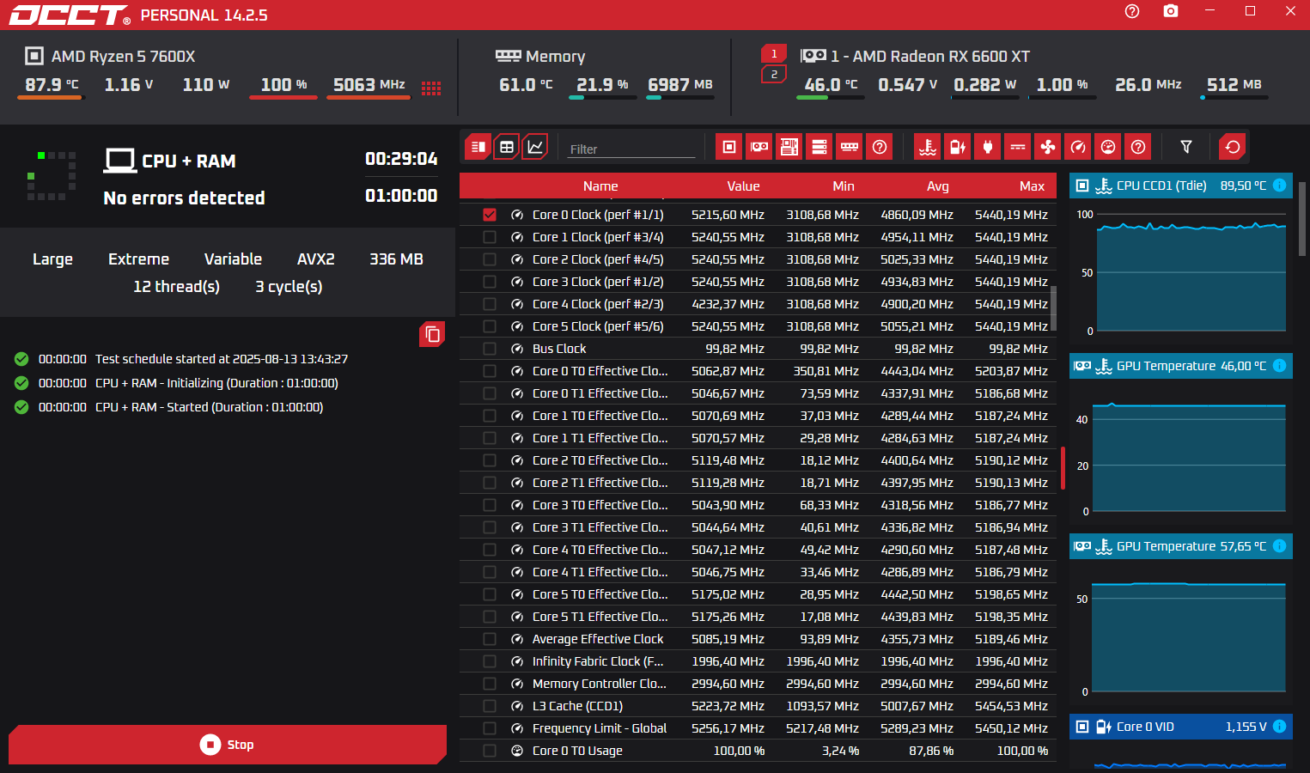Open the CPU core grid icon

(431, 88)
